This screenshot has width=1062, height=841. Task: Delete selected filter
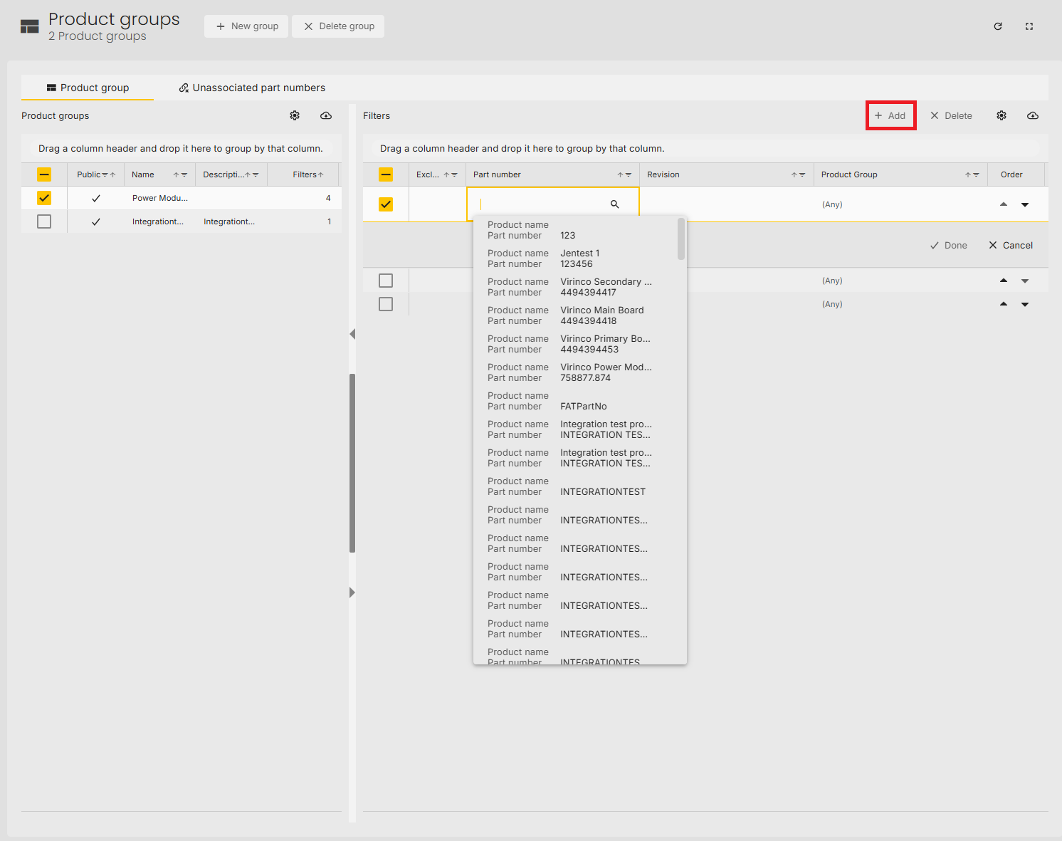pyautogui.click(x=951, y=115)
